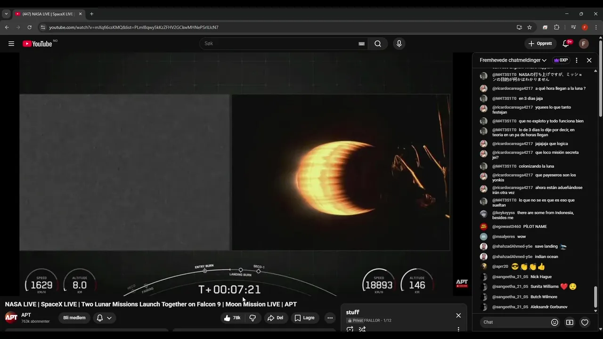Open site information icon in address bar

point(43,27)
